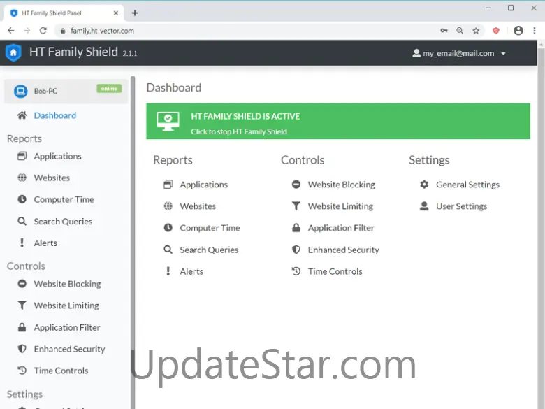Open User Settings link in main panel
This screenshot has height=409, width=545.
click(462, 206)
